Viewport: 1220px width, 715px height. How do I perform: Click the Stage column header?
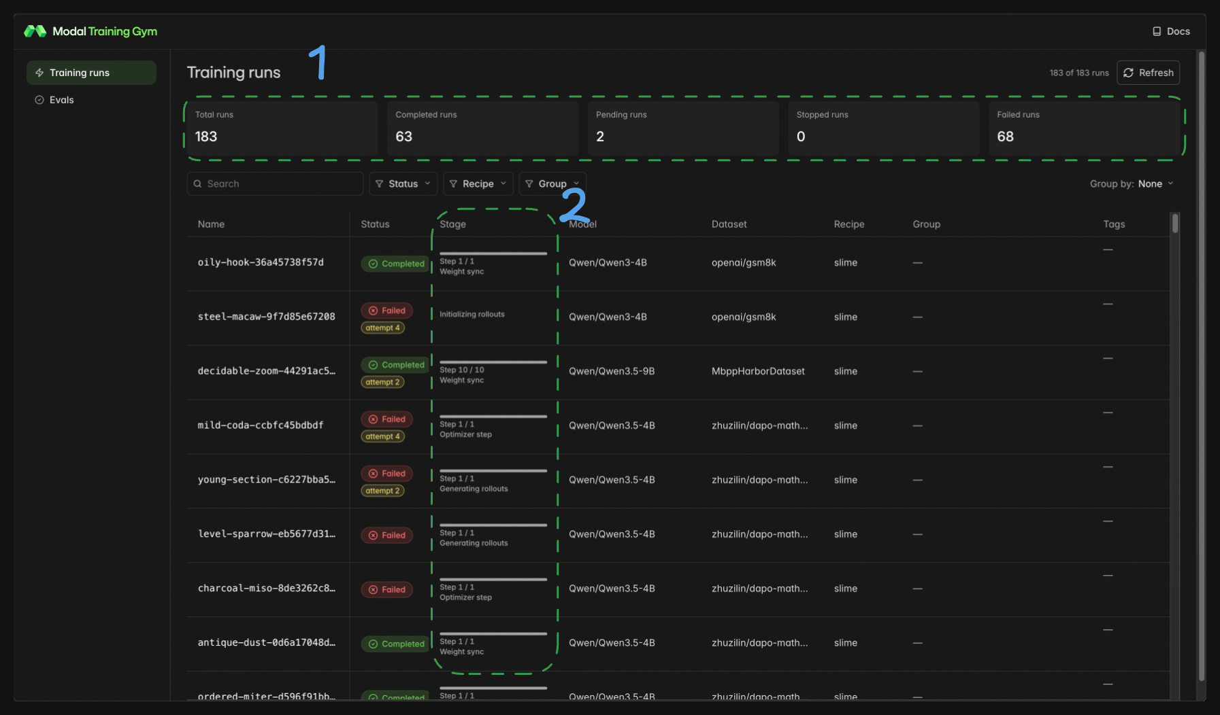pos(452,224)
